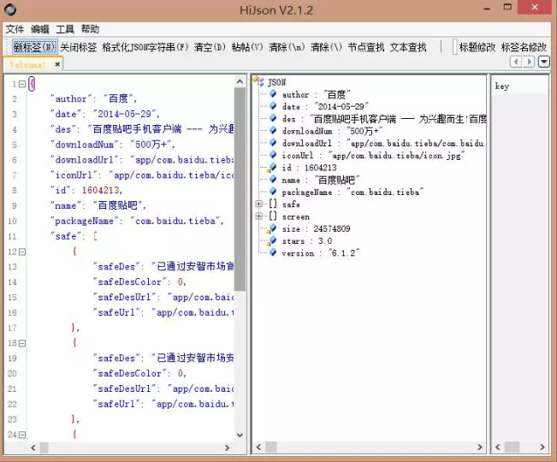Click 标签名修改 in the toolbar
Image resolution: width=557 pixels, height=462 pixels.
[524, 47]
